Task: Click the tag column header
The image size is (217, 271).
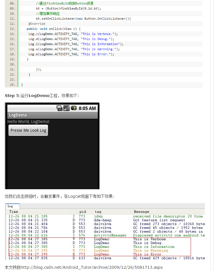Action: tap(98, 211)
